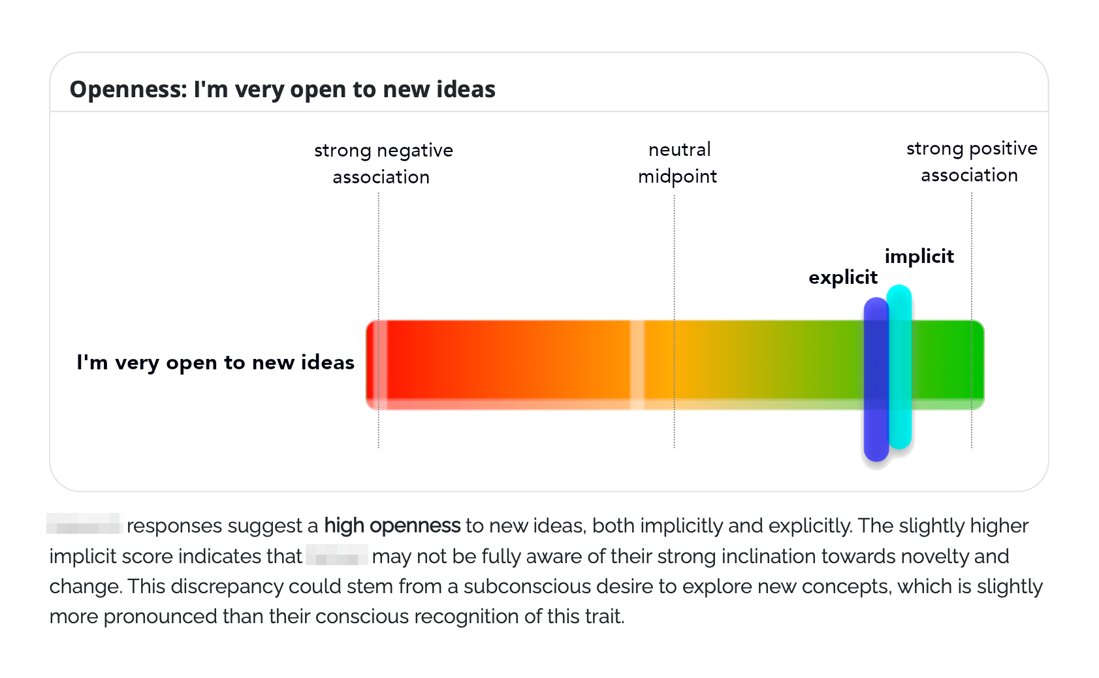Image resolution: width=1099 pixels, height=678 pixels.
Task: Click the 'neutral midpoint' label
Action: 678,163
